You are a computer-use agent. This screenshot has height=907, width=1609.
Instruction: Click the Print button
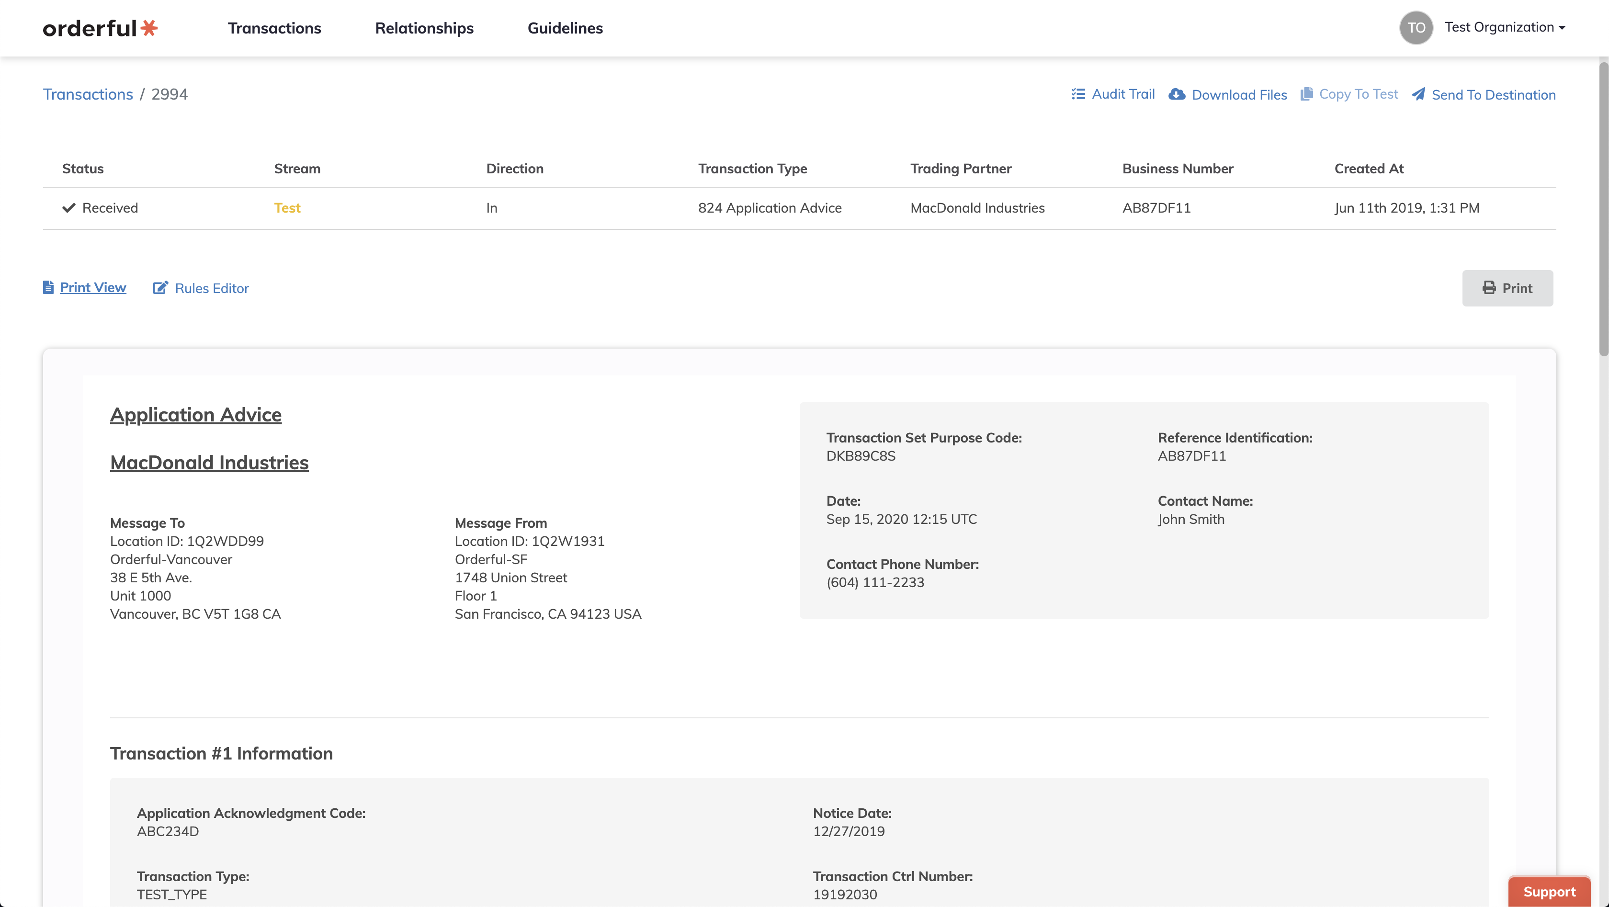(1507, 288)
